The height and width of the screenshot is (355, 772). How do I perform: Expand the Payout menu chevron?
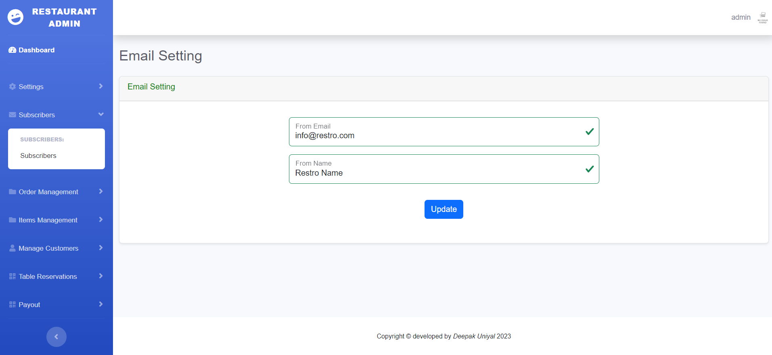[101, 304]
